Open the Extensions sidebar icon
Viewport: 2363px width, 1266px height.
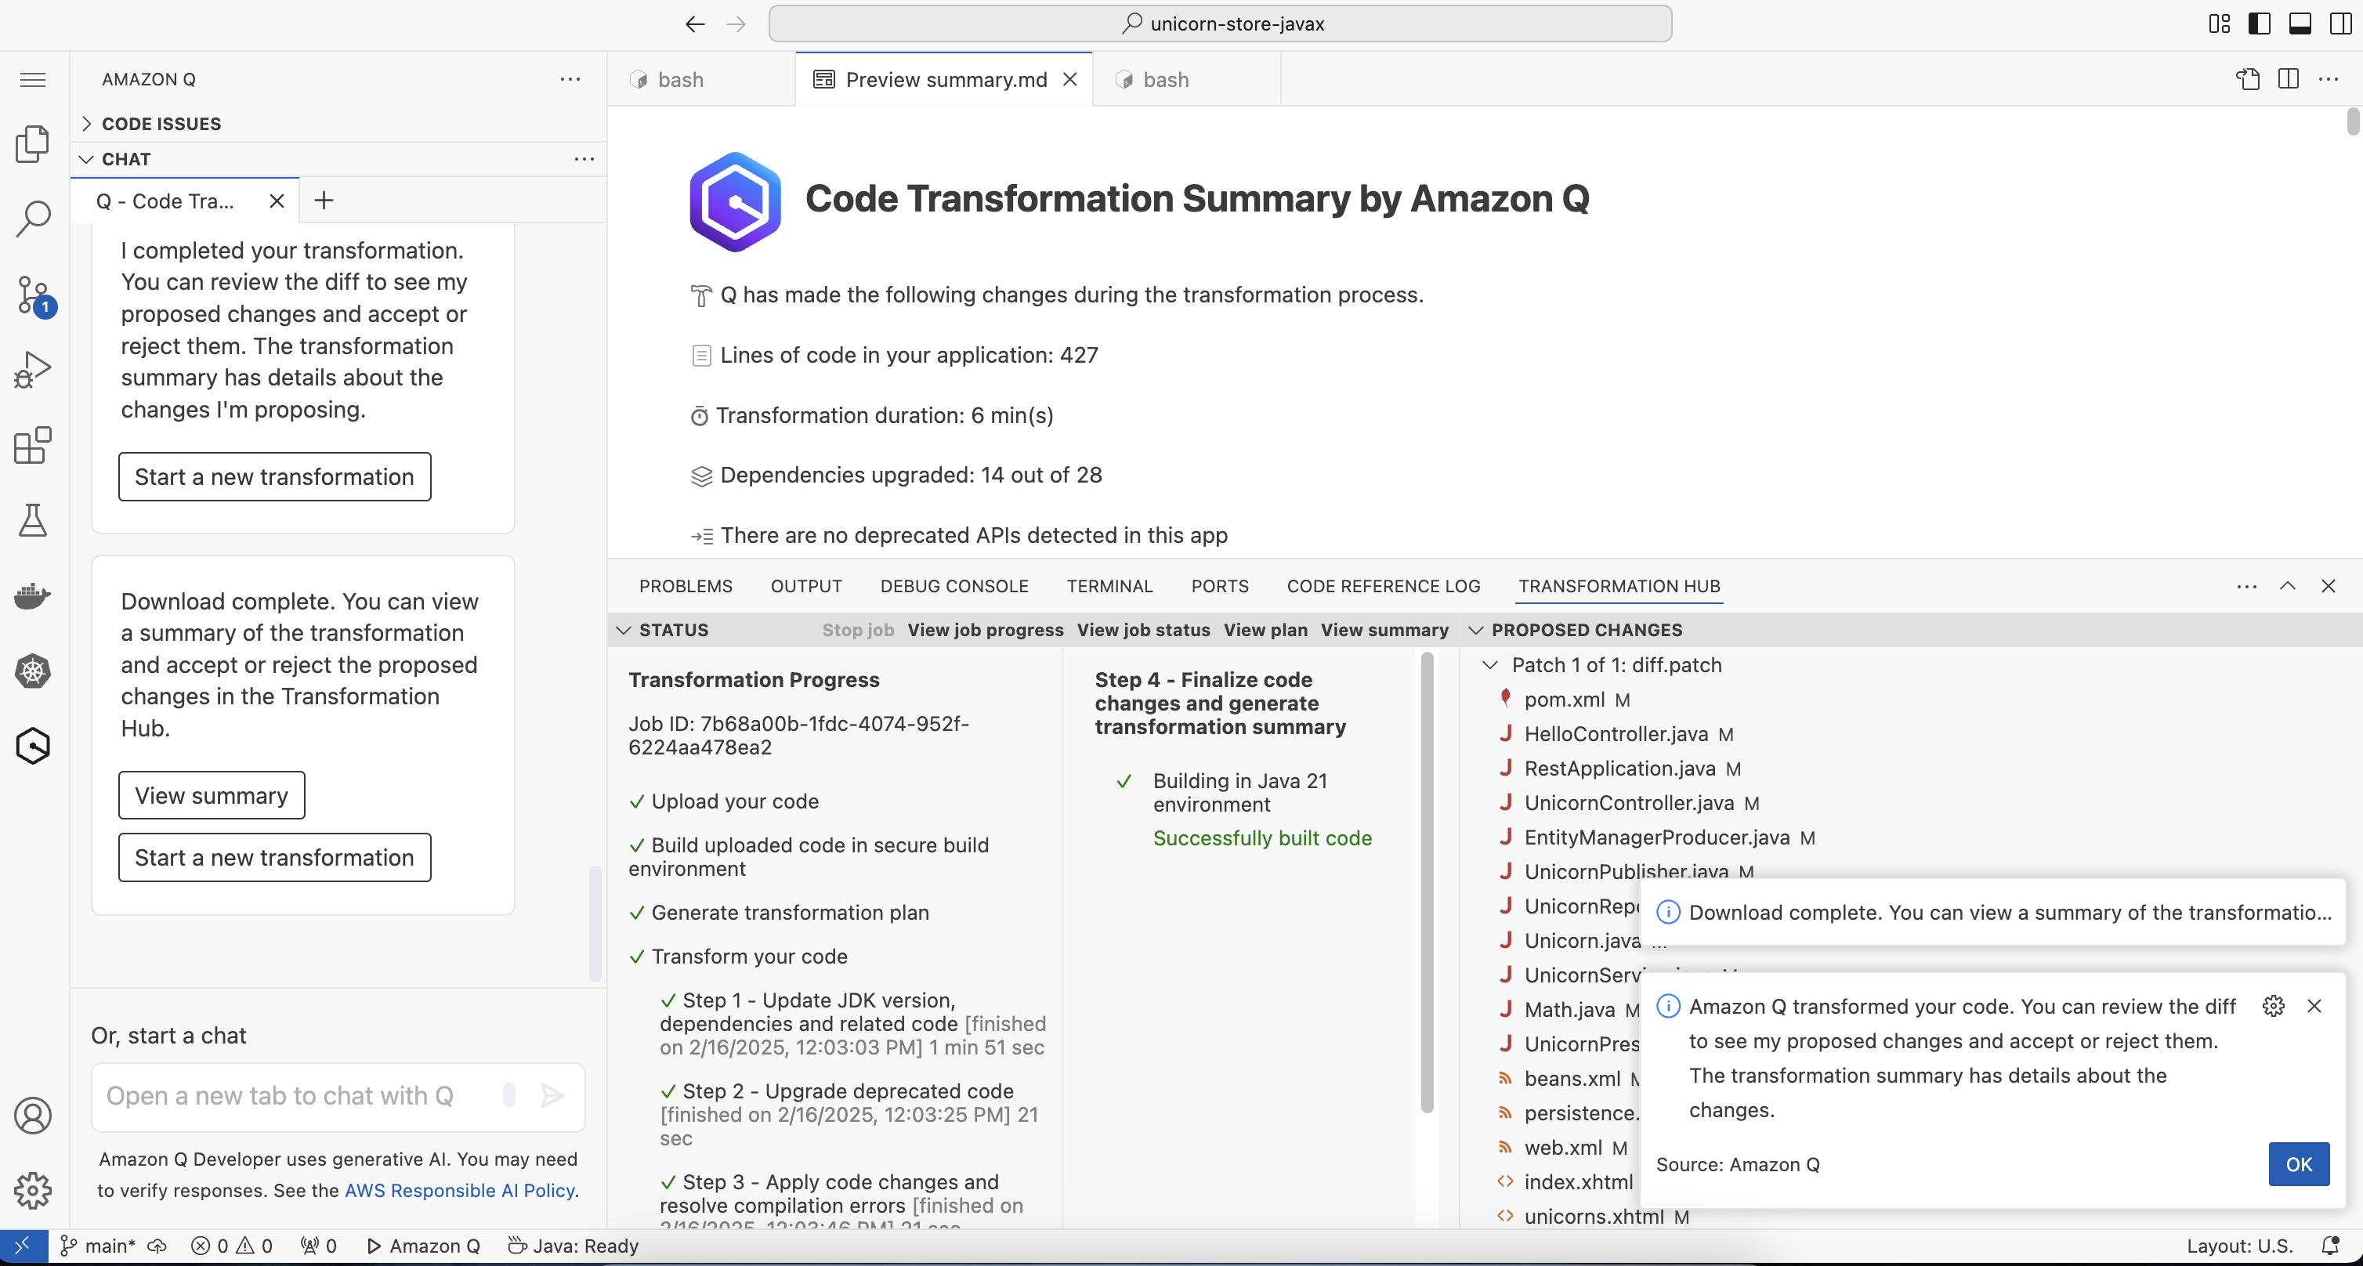tap(34, 446)
